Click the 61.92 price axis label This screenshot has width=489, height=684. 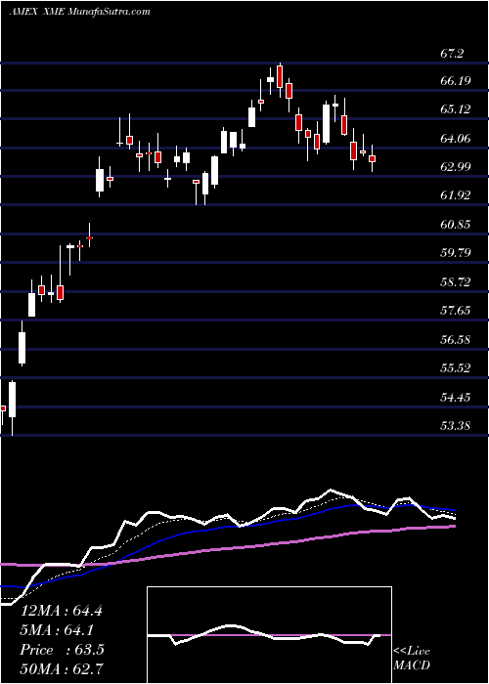pos(456,195)
